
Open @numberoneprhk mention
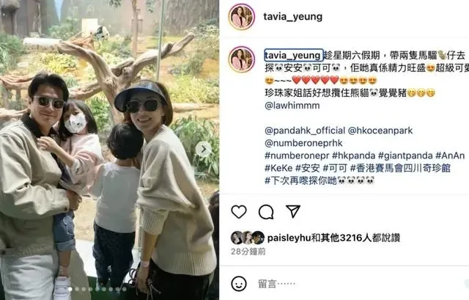(x=303, y=143)
